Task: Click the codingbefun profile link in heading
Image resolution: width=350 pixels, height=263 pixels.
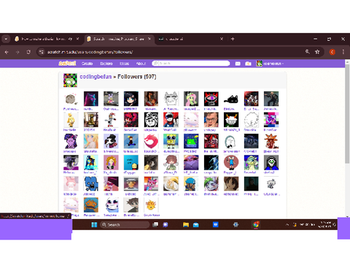Action: click(x=96, y=77)
